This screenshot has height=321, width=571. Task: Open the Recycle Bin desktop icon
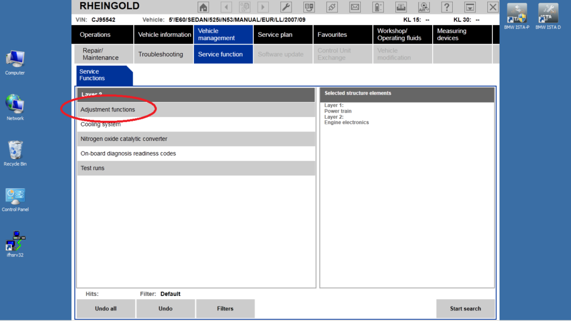point(15,153)
